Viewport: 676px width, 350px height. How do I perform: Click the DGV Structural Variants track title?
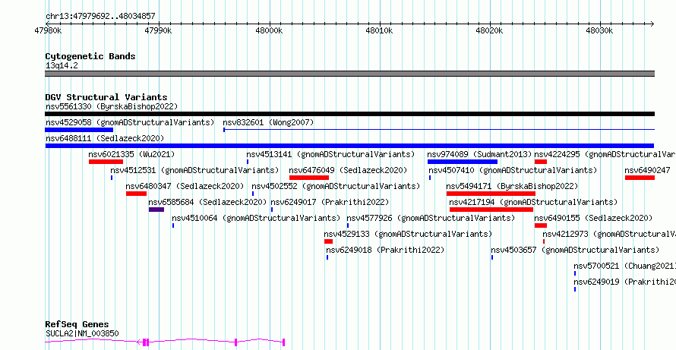point(106,97)
